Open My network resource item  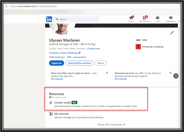(62, 114)
